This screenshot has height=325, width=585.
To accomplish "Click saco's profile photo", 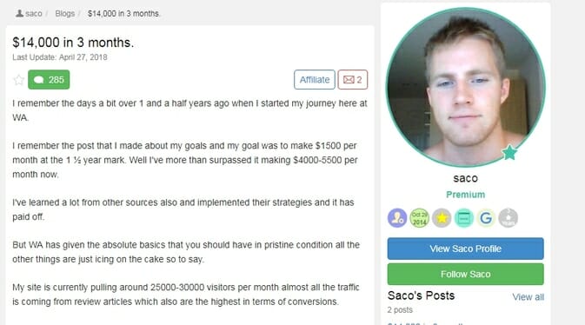I will tap(466, 87).
